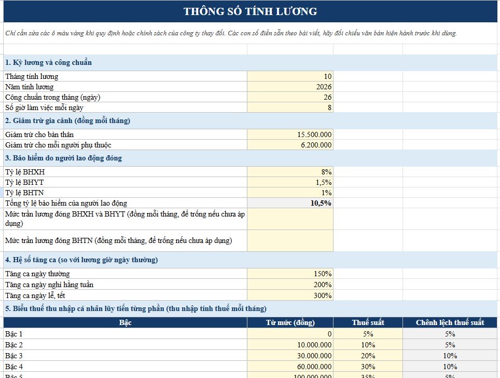Click Bậc 4 Chênh lệch thuế suất cell

click(x=450, y=366)
